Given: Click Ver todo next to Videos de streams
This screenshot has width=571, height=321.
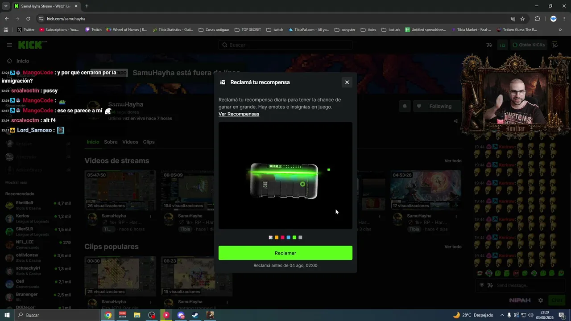Looking at the screenshot, I should (x=453, y=161).
